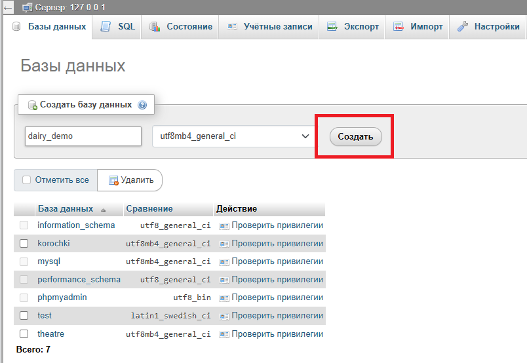Viewport: 527px width, 363px height.
Task: Select the theatre database checkbox
Action: point(24,334)
